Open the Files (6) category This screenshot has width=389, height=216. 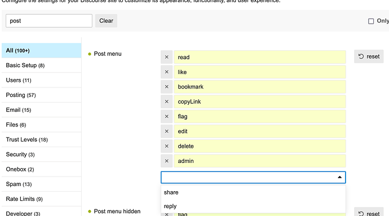[41, 125]
